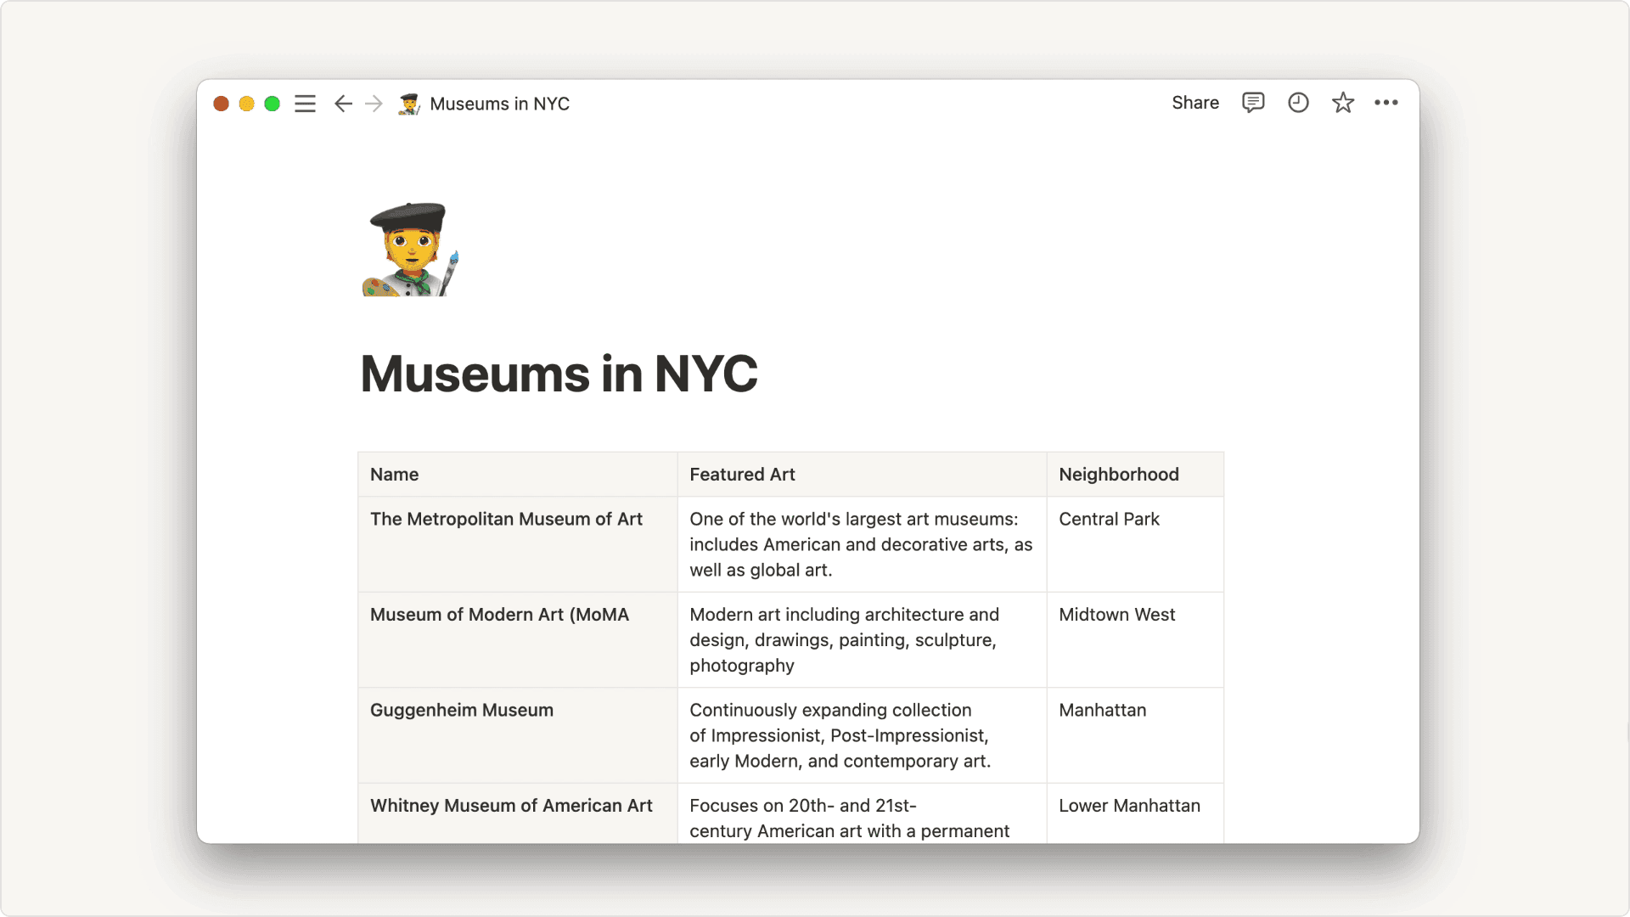1630x917 pixels.
Task: Click the Guggenheim Museum cell
Action: click(x=462, y=711)
